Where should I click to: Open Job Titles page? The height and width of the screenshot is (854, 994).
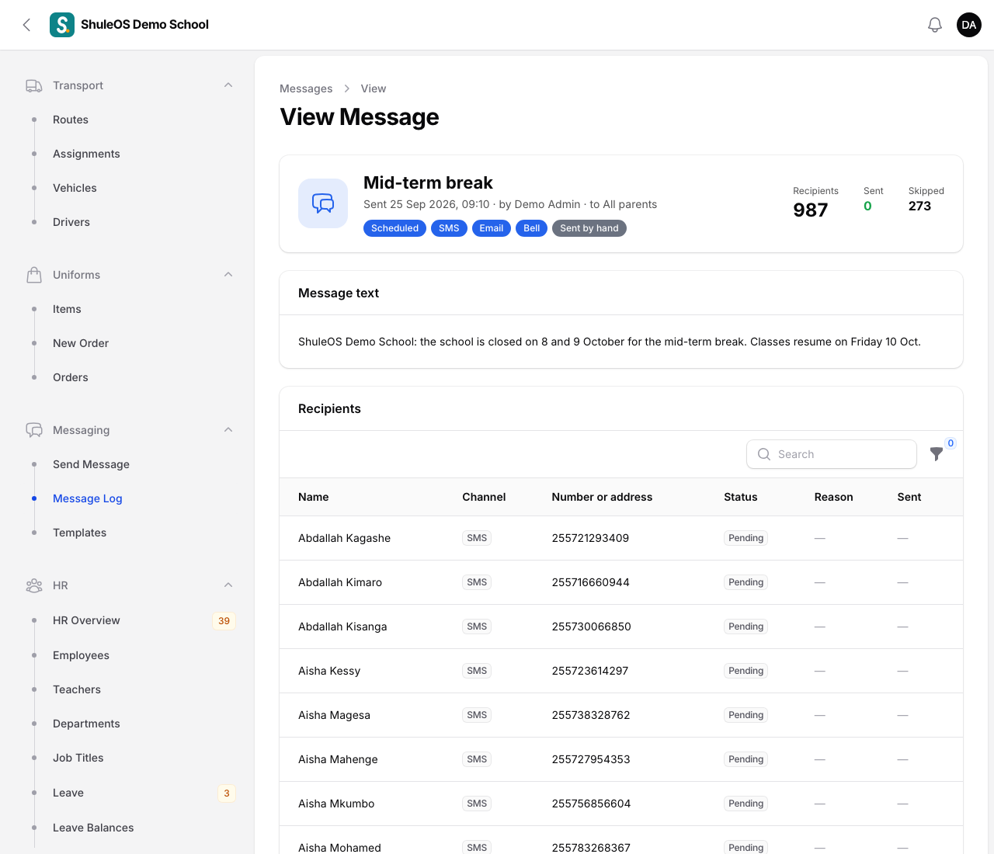(78, 758)
